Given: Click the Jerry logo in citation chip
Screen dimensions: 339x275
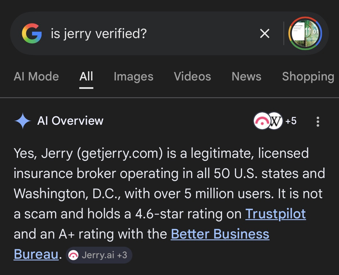Looking at the screenshot, I should [74, 255].
